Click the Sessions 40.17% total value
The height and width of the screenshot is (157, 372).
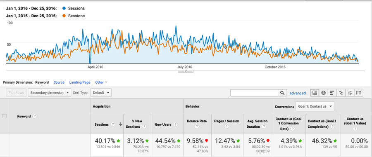[x=105, y=141]
